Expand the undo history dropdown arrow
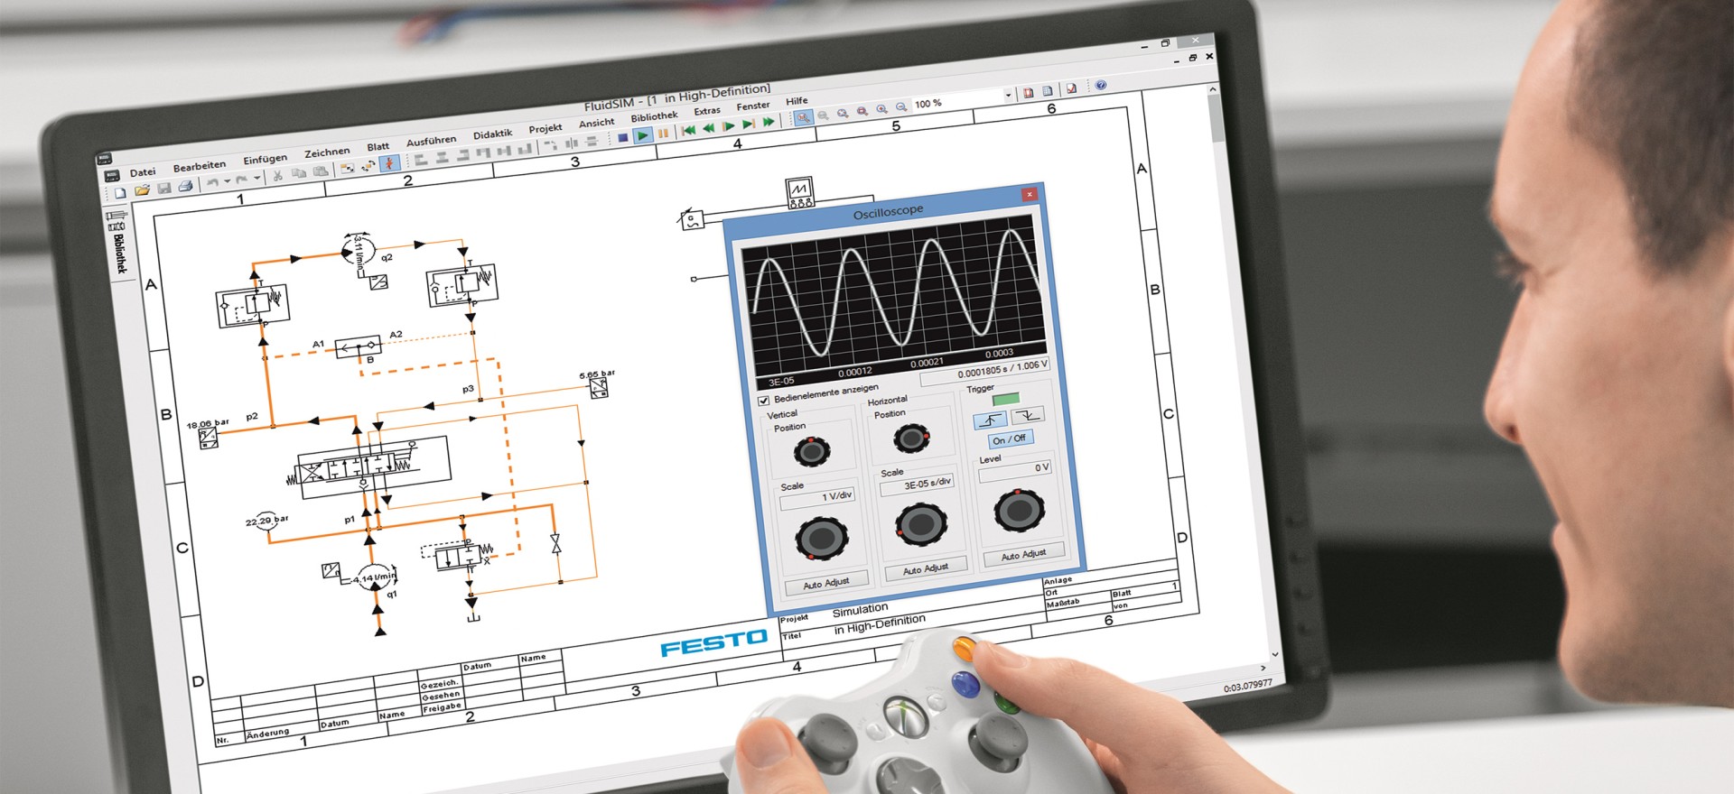 [227, 181]
